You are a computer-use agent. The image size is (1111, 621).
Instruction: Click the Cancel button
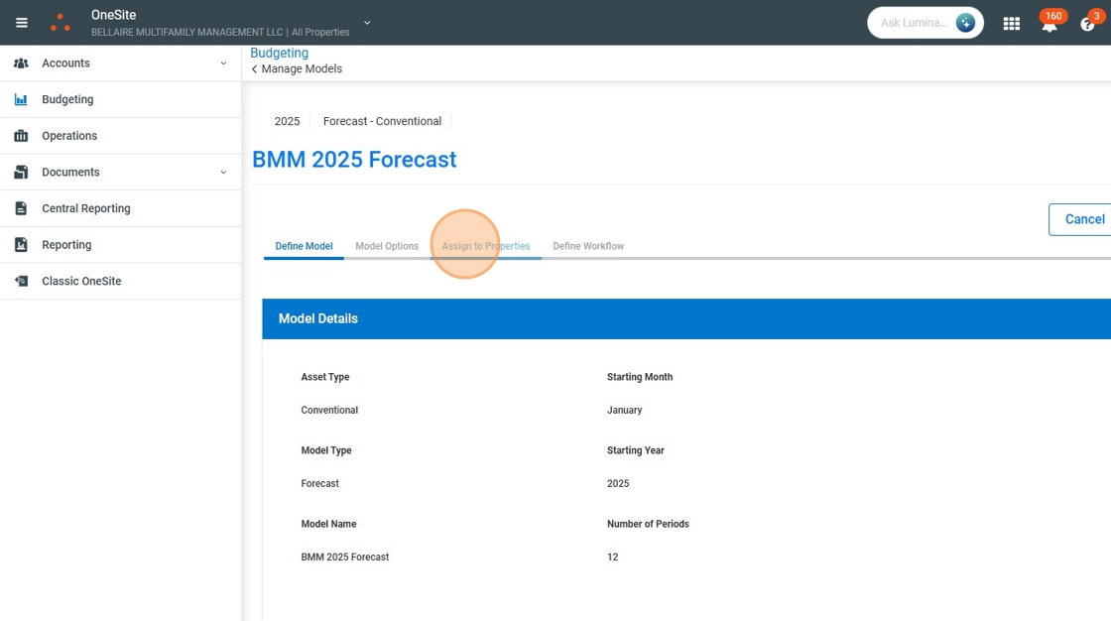point(1080,220)
